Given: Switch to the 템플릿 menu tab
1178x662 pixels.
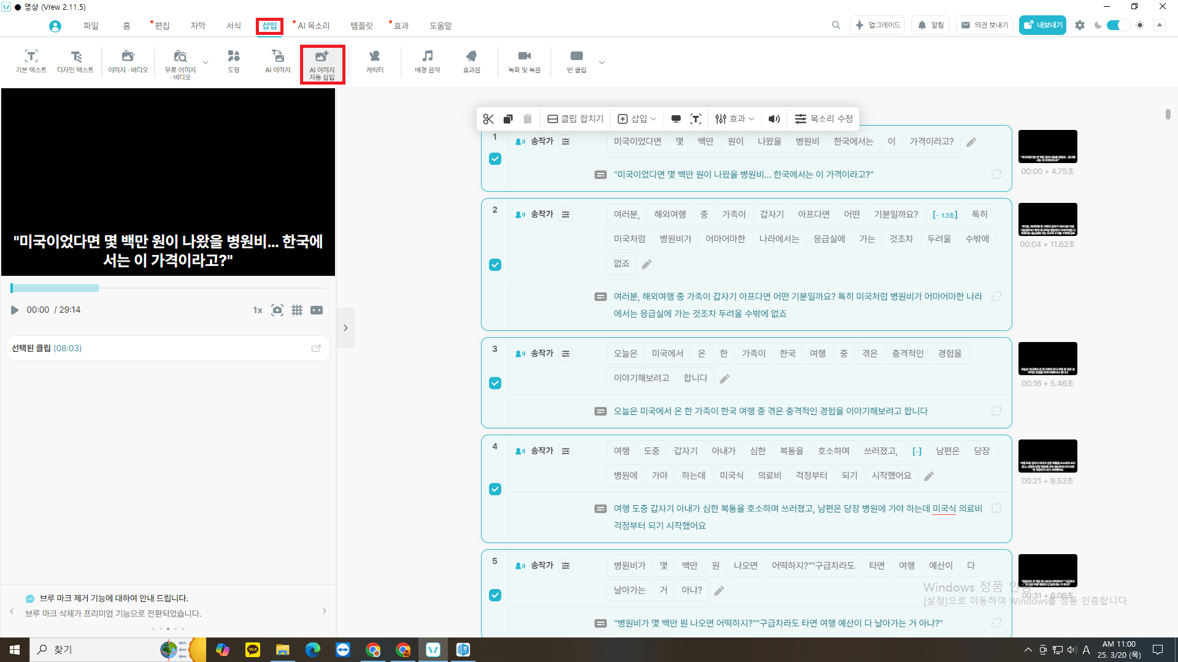Looking at the screenshot, I should click(361, 26).
